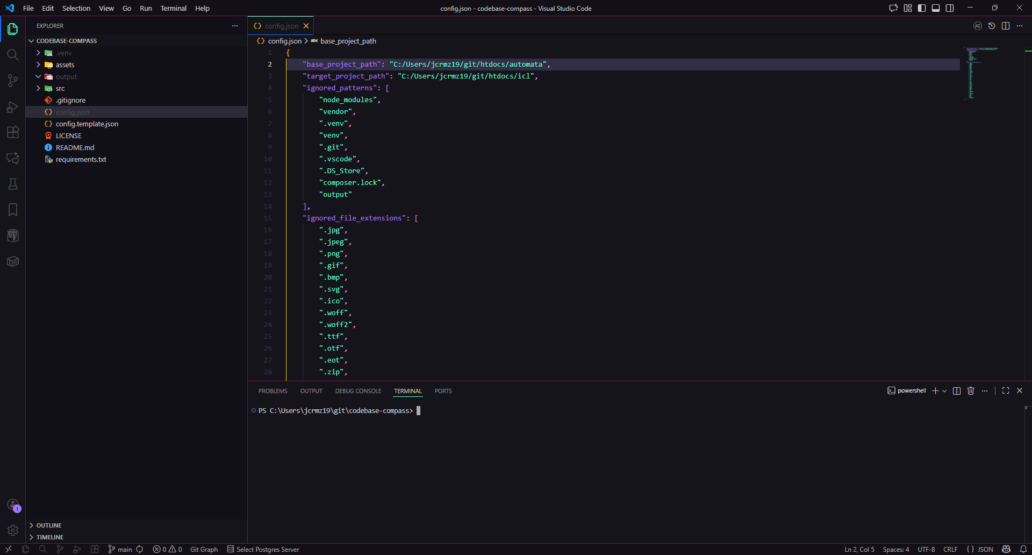Open the Extensions view in activity bar
This screenshot has width=1032, height=555.
[13, 132]
